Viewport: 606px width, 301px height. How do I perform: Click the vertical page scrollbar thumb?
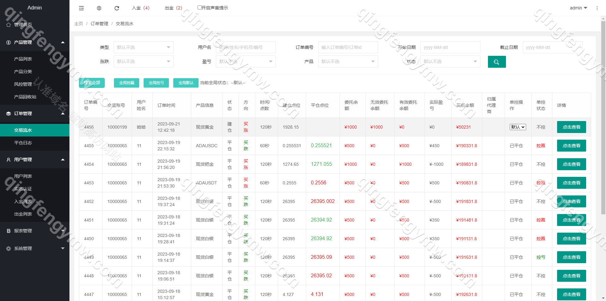tap(603, 118)
